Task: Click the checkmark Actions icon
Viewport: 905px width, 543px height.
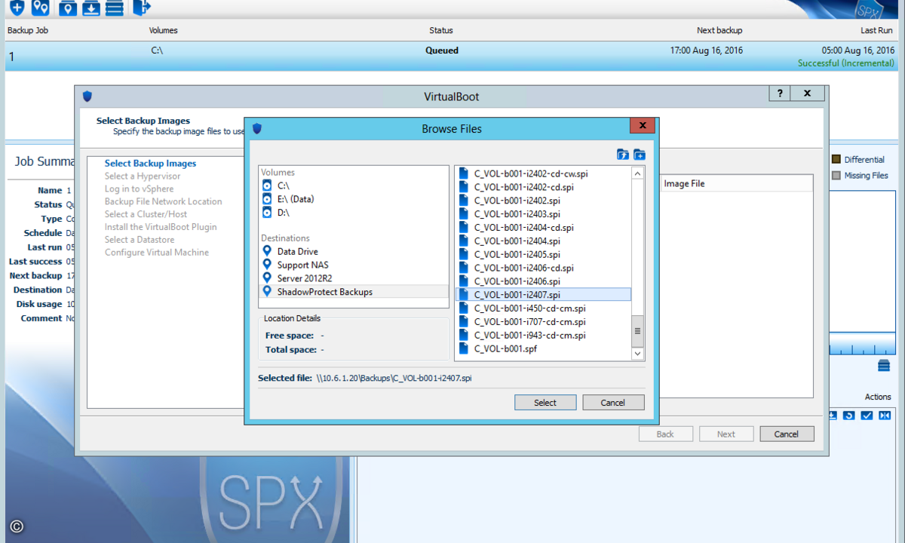Action: [867, 416]
